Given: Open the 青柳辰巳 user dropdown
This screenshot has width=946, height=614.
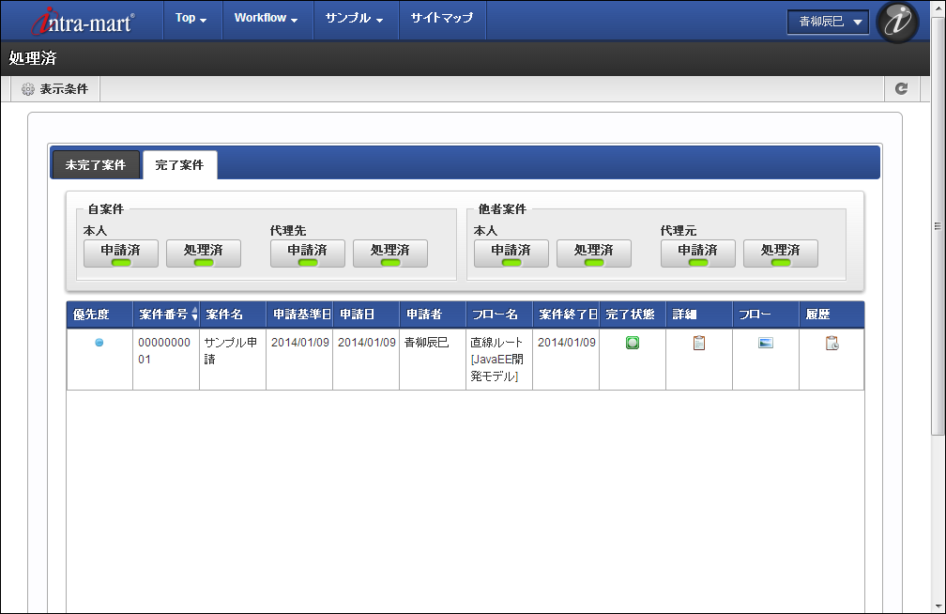Looking at the screenshot, I should (829, 23).
